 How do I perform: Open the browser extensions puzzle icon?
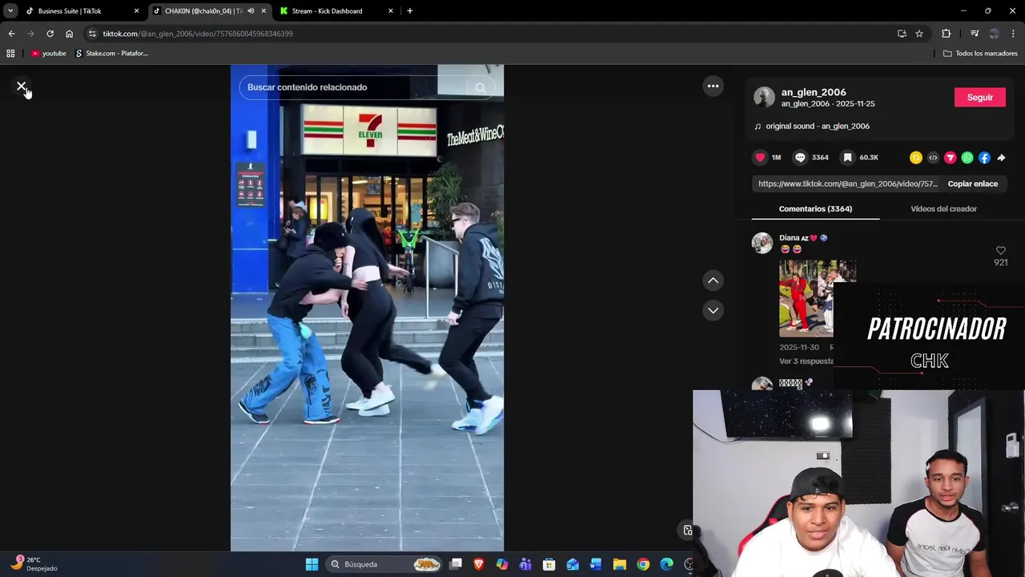(x=946, y=34)
